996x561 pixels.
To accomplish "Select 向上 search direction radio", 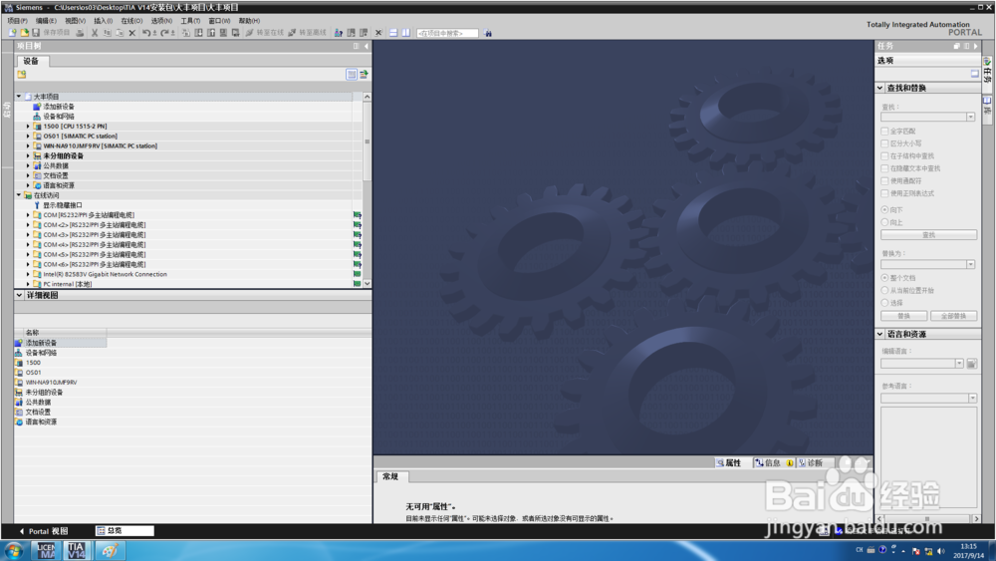I will point(884,222).
